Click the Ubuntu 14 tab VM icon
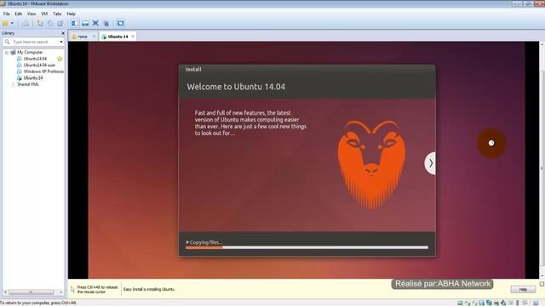This screenshot has width=545, height=306. pos(104,37)
